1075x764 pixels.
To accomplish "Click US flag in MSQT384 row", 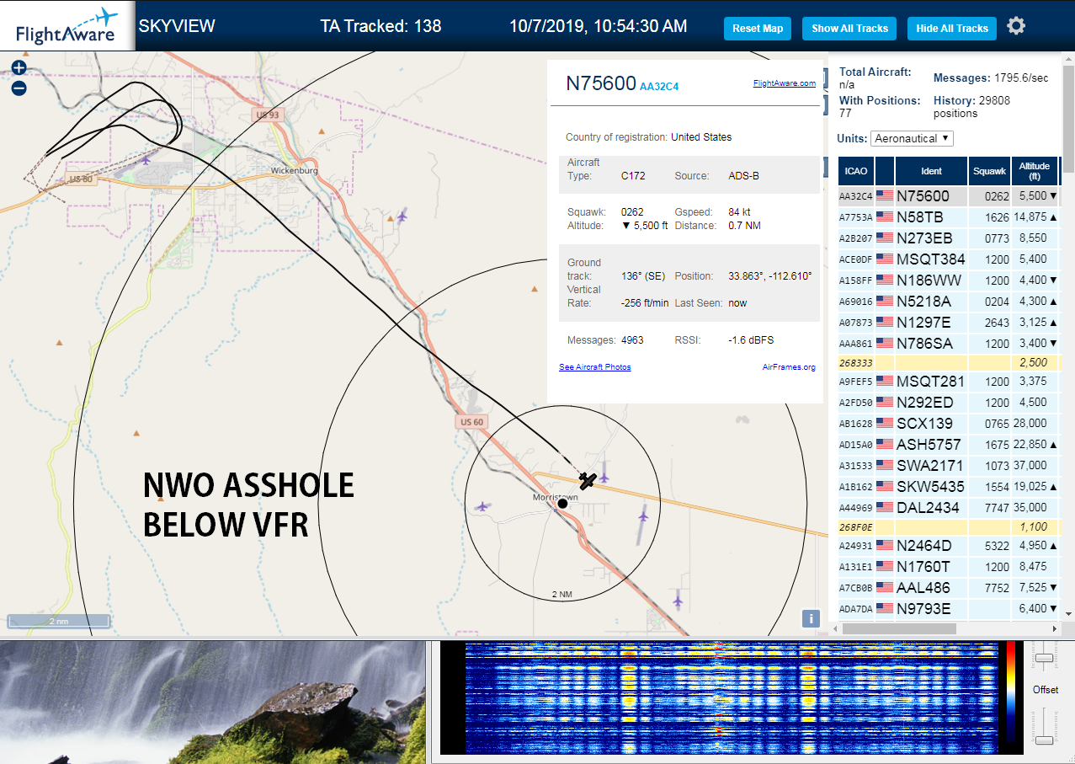I will (x=885, y=259).
